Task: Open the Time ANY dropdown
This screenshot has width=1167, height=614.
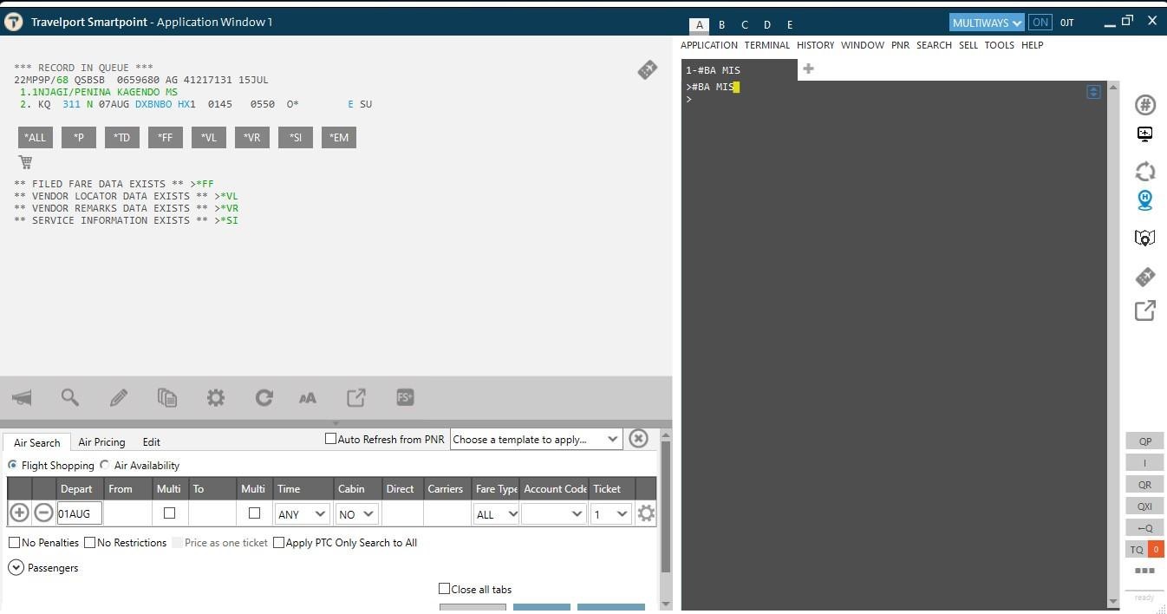Action: click(x=302, y=514)
